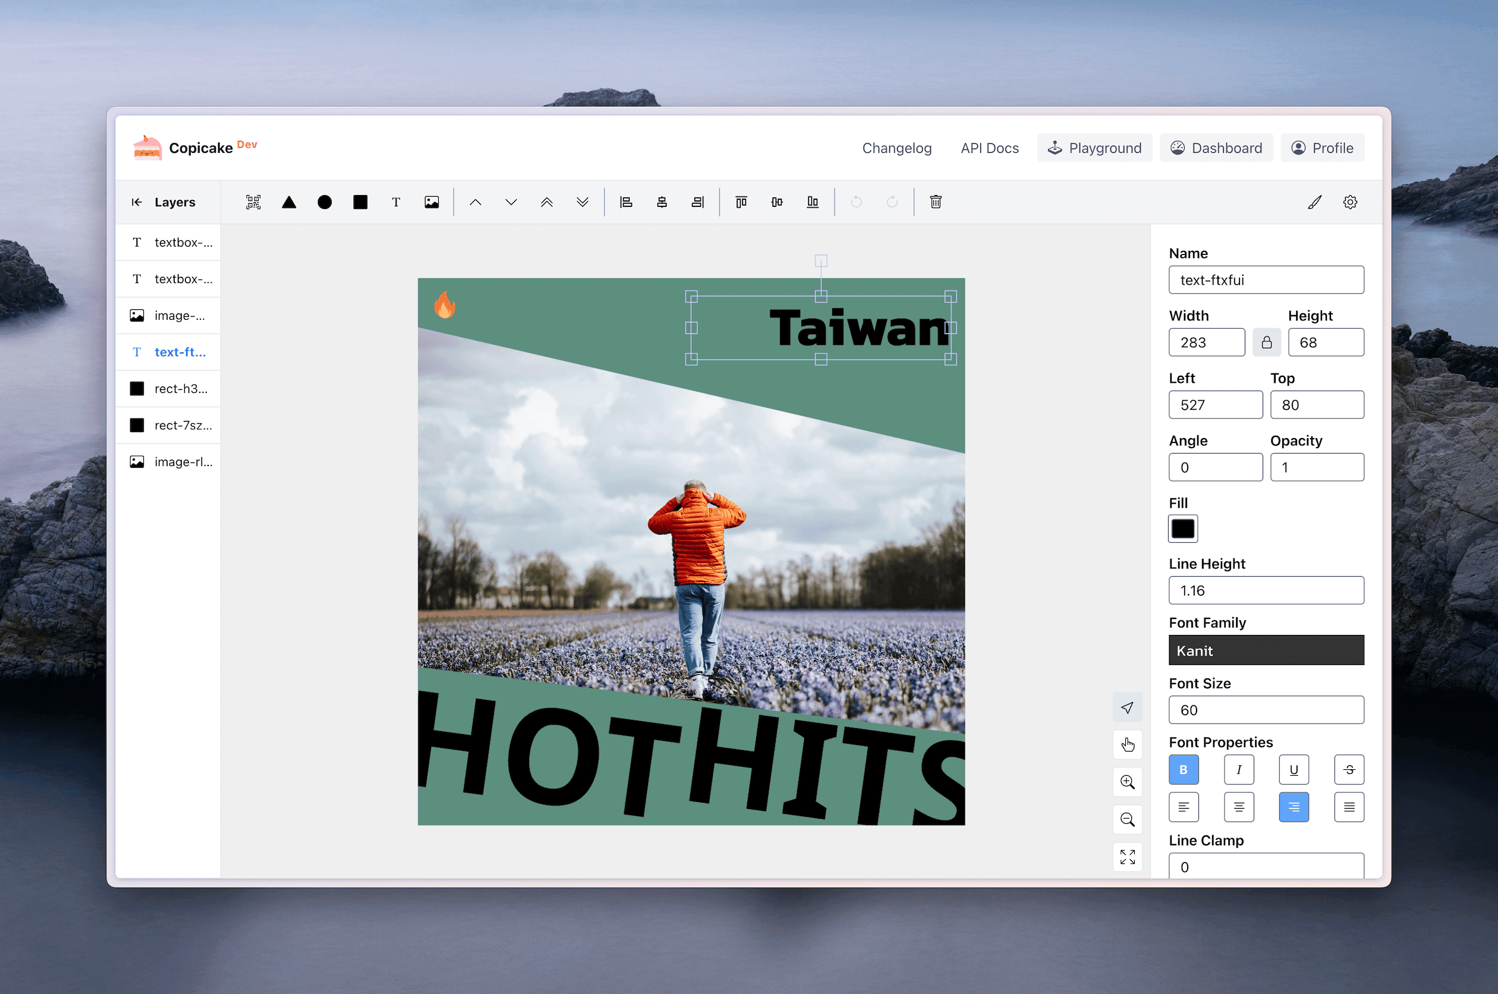Viewport: 1498px width, 994px height.
Task: Send selected layer to back
Action: [583, 202]
